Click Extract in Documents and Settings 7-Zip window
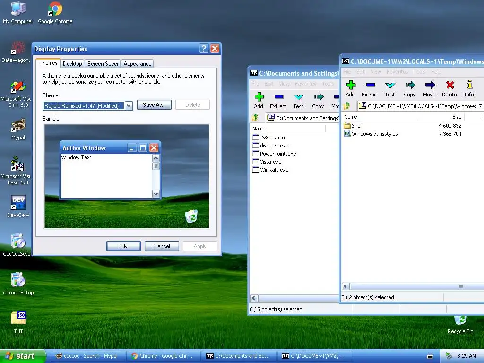Image resolution: width=484 pixels, height=363 pixels. [x=278, y=101]
